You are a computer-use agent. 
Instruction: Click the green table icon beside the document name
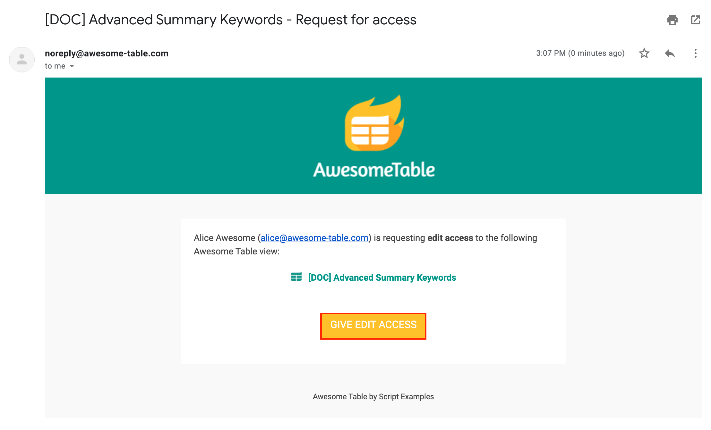pos(296,277)
